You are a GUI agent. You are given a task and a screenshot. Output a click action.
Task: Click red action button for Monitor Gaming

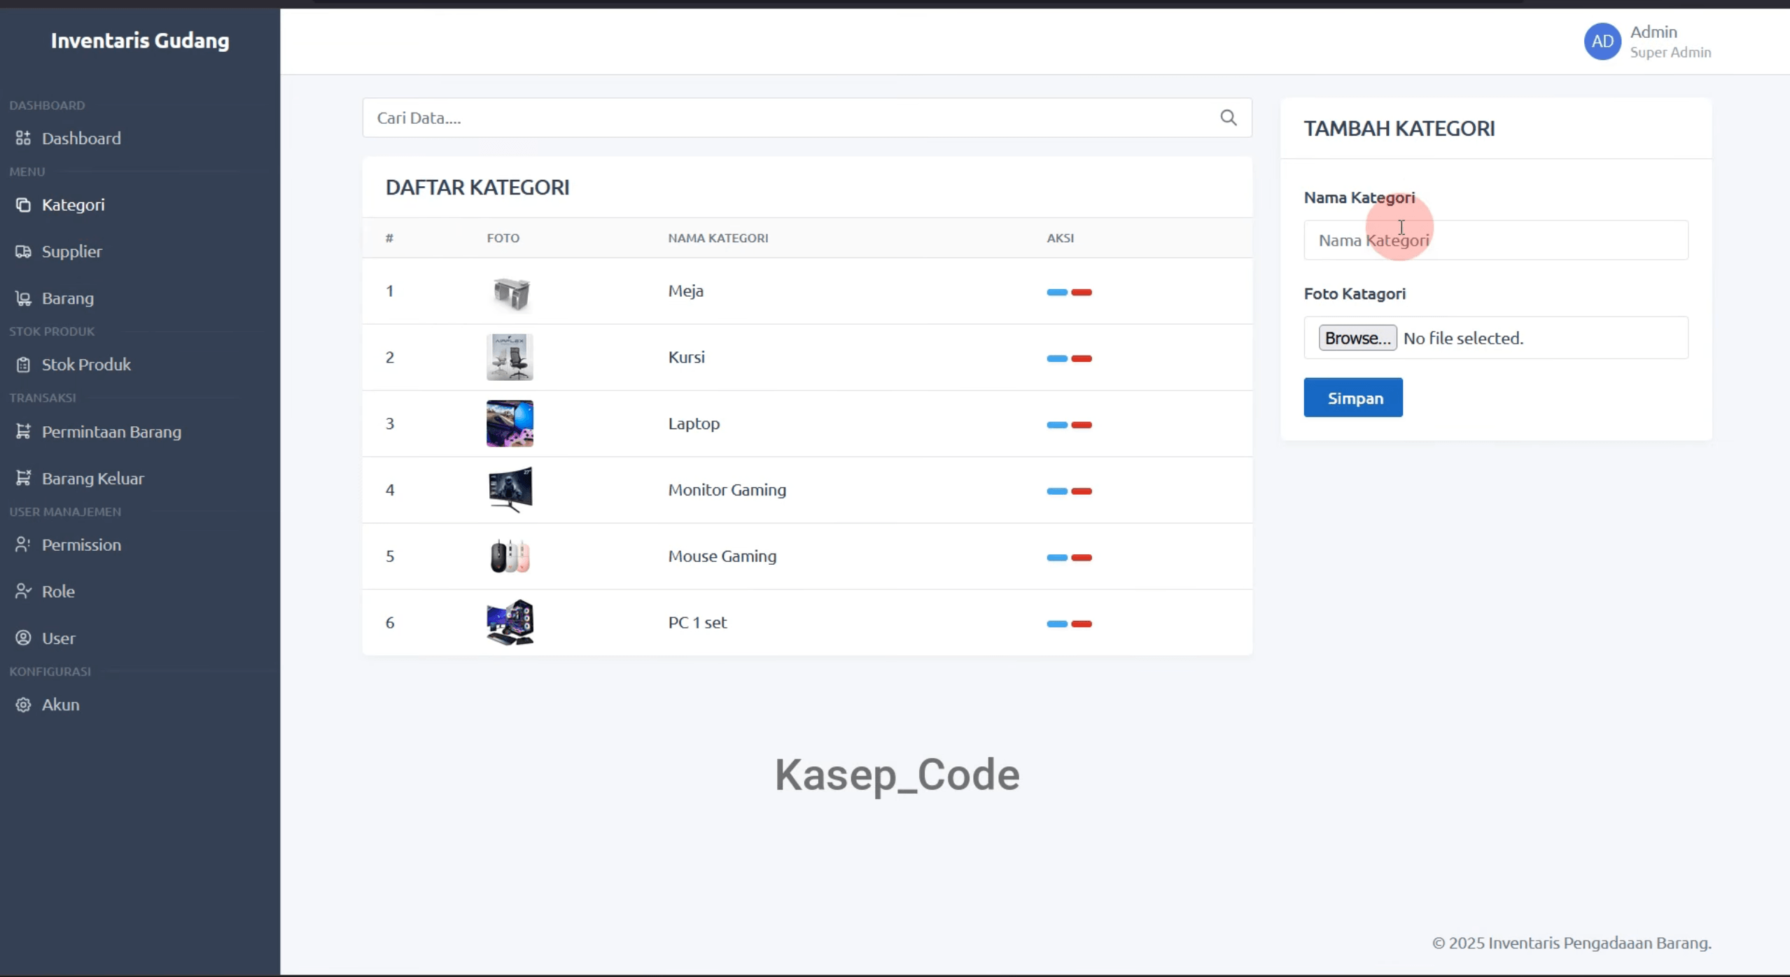click(1082, 491)
